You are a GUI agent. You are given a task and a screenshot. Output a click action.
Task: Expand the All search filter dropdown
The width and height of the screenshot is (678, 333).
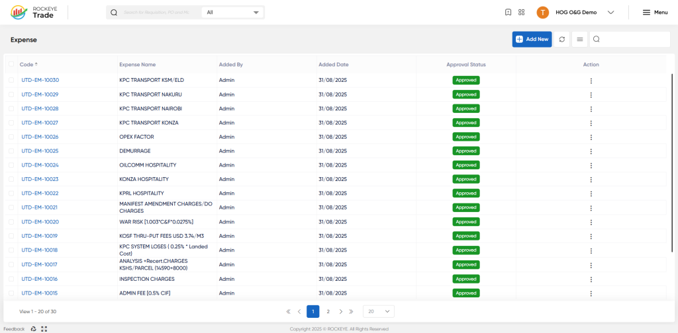point(232,13)
